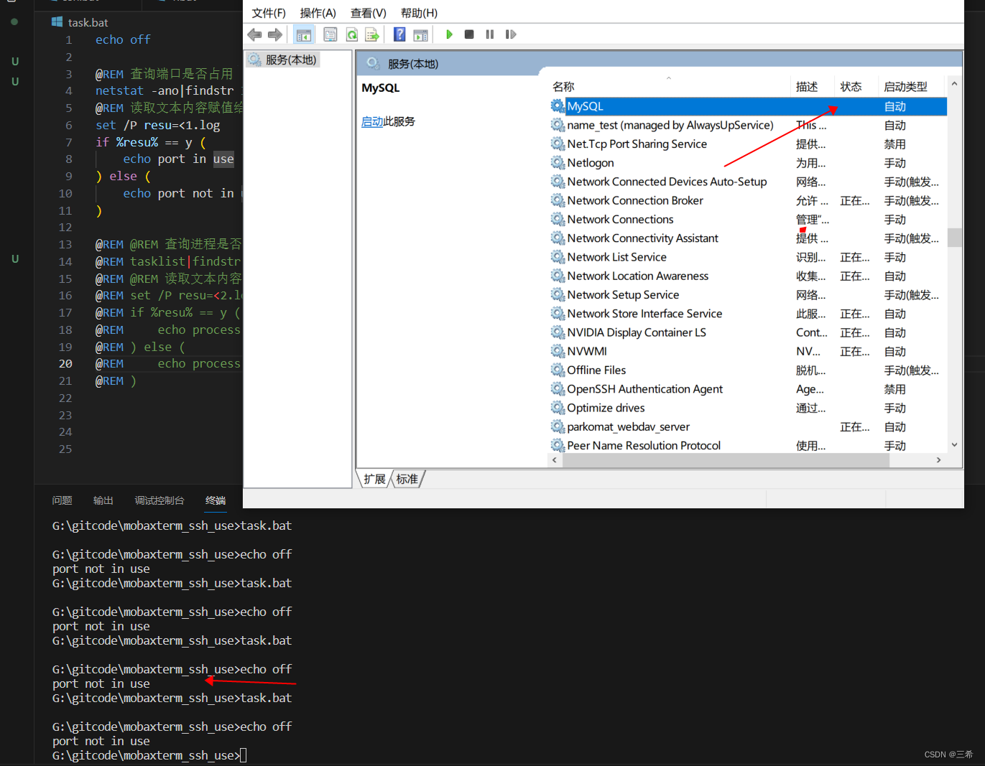Screen dimensions: 985x766
Task: Select the Network Setup Service row
Action: pyautogui.click(x=748, y=294)
